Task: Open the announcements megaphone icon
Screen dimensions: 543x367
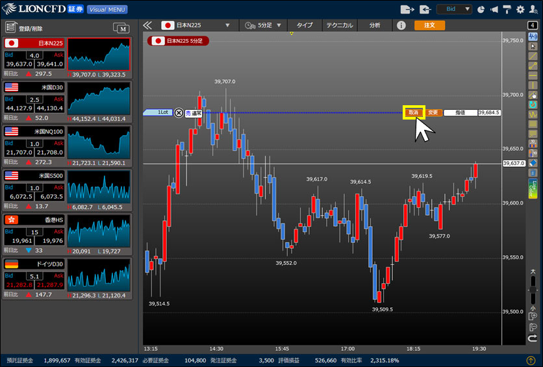Action: (494, 10)
